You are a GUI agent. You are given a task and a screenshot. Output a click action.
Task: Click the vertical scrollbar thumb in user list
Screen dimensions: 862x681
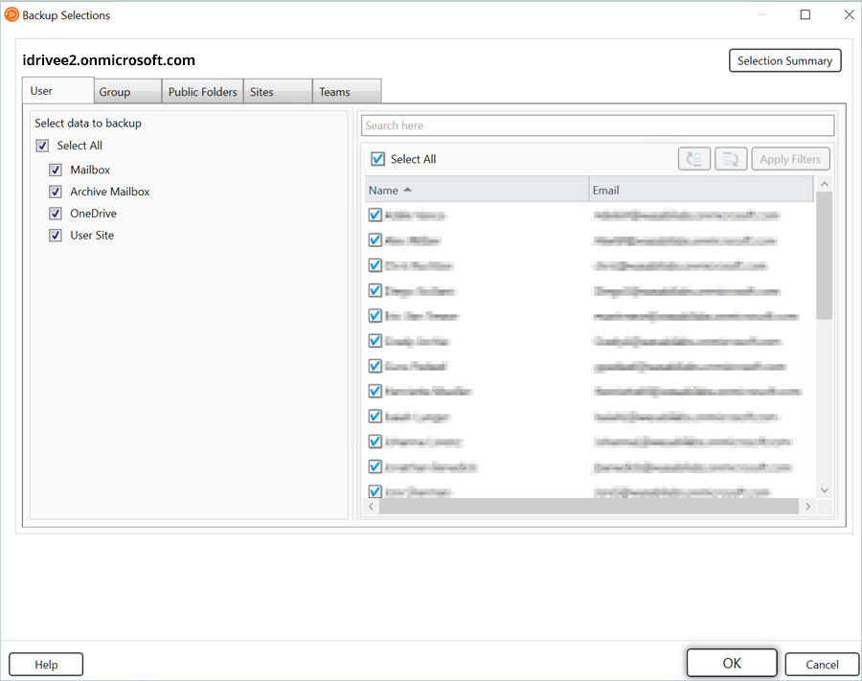824,254
